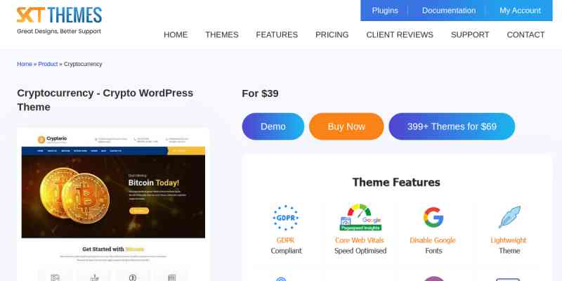This screenshot has width=562, height=281.
Task: Click the orange Buy Now button
Action: click(346, 126)
